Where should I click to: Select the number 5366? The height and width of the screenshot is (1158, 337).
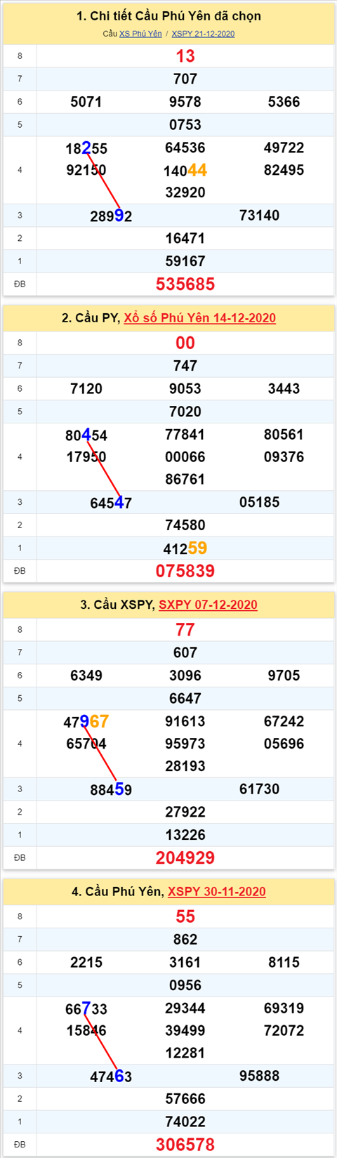[x=284, y=102]
